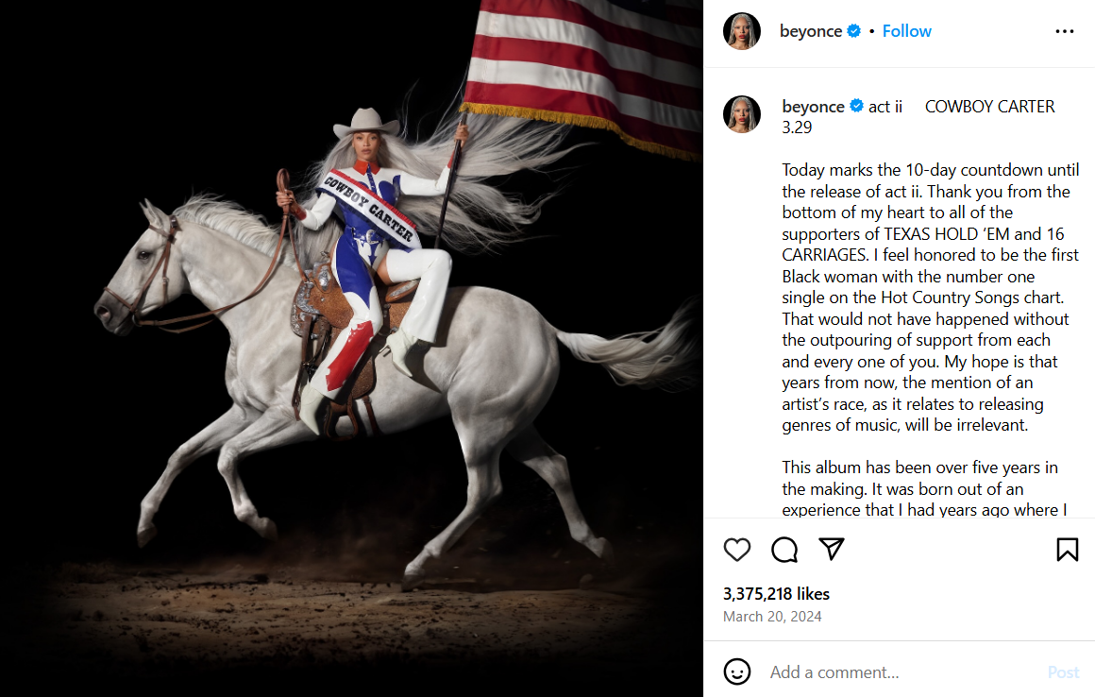
Task: Click beyonce avatar beside the caption
Action: 742,114
